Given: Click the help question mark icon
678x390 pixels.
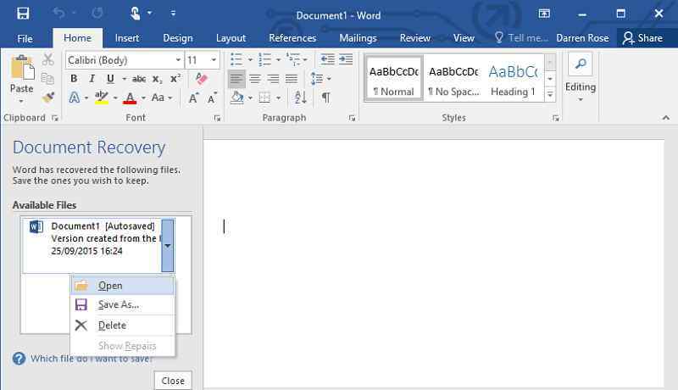Looking at the screenshot, I should pos(19,359).
